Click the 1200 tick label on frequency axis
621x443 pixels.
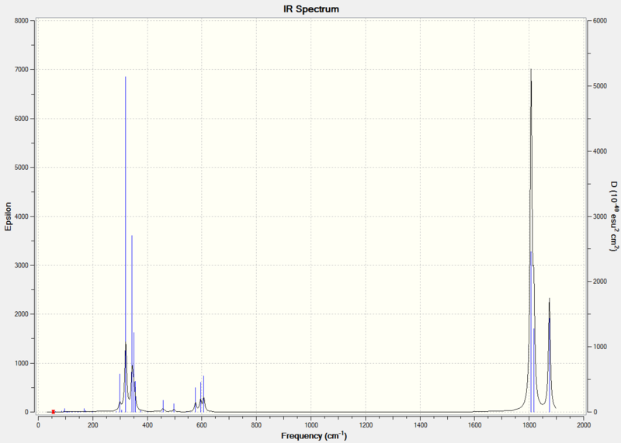tap(366, 425)
